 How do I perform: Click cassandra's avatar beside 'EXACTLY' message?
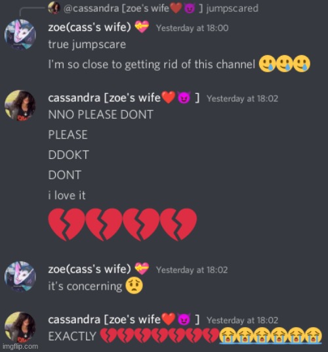(20, 327)
